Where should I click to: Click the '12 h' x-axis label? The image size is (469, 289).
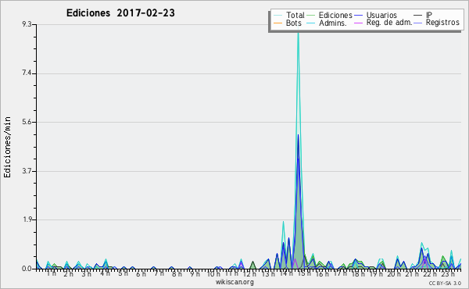click(249, 273)
